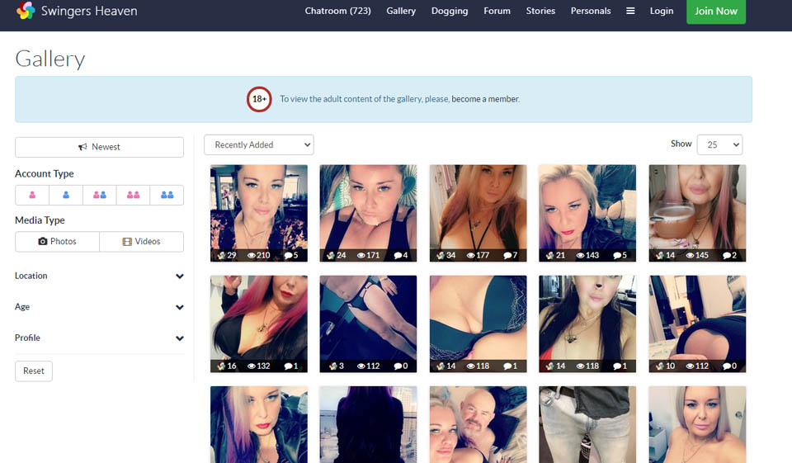792x463 pixels.
Task: Open the Recently Added sort dropdown
Action: coord(258,144)
